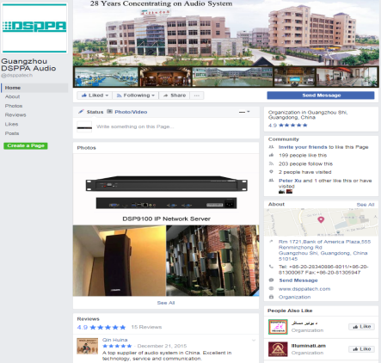Open reviewer Qin Huina's profile

tap(114, 340)
